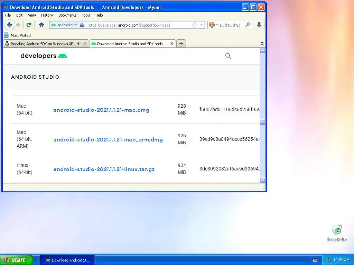Click the Download Android St... taskbar button
Viewport: 354px width, 265px height.
[68, 260]
